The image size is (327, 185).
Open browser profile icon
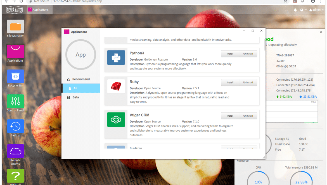point(313,1)
